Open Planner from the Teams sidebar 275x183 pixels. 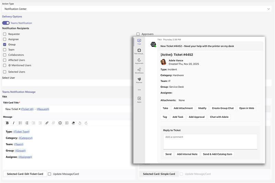pos(139,80)
